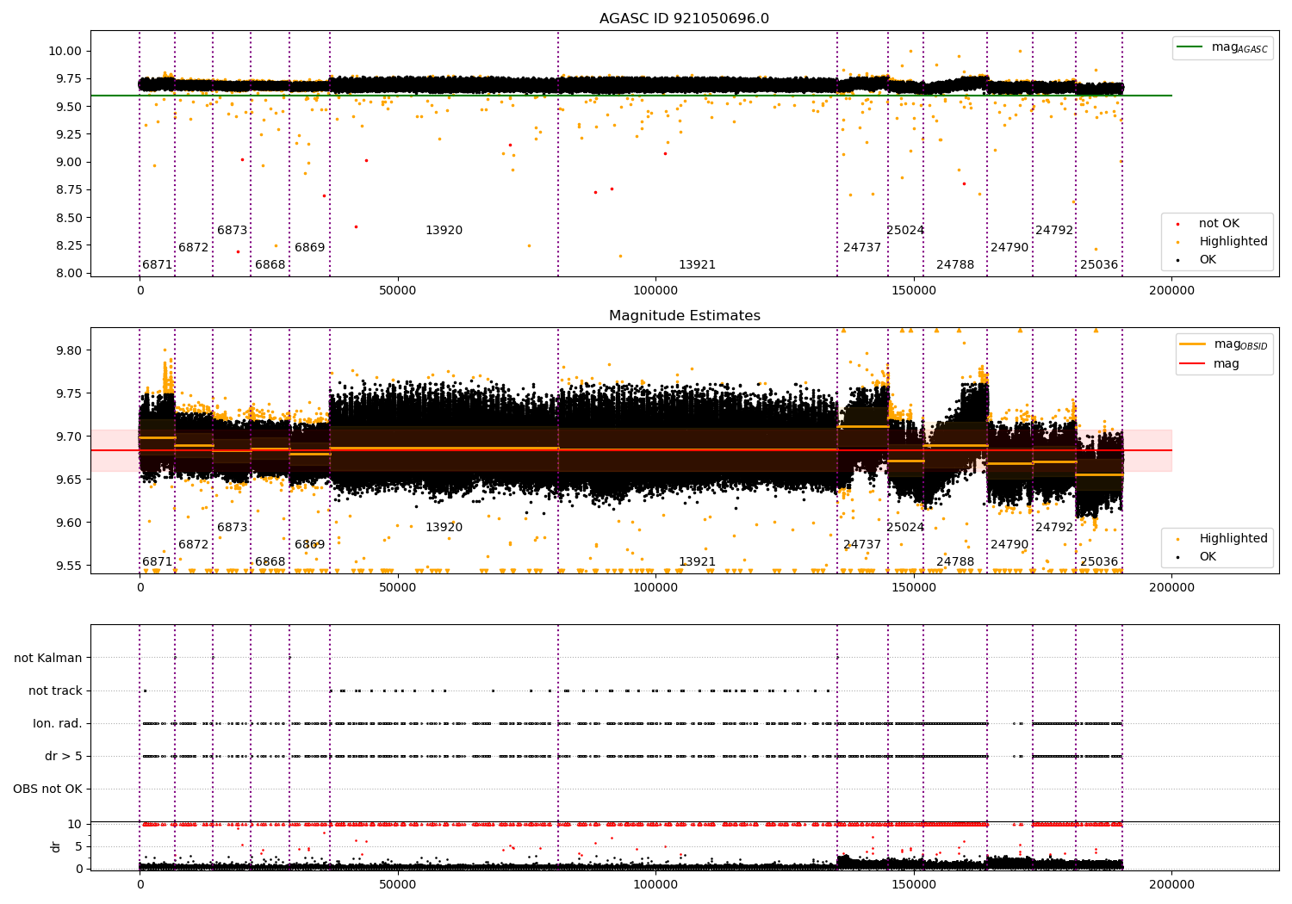Click the 50000 x-tick under top plot
The height and width of the screenshot is (904, 1292).
tap(397, 291)
